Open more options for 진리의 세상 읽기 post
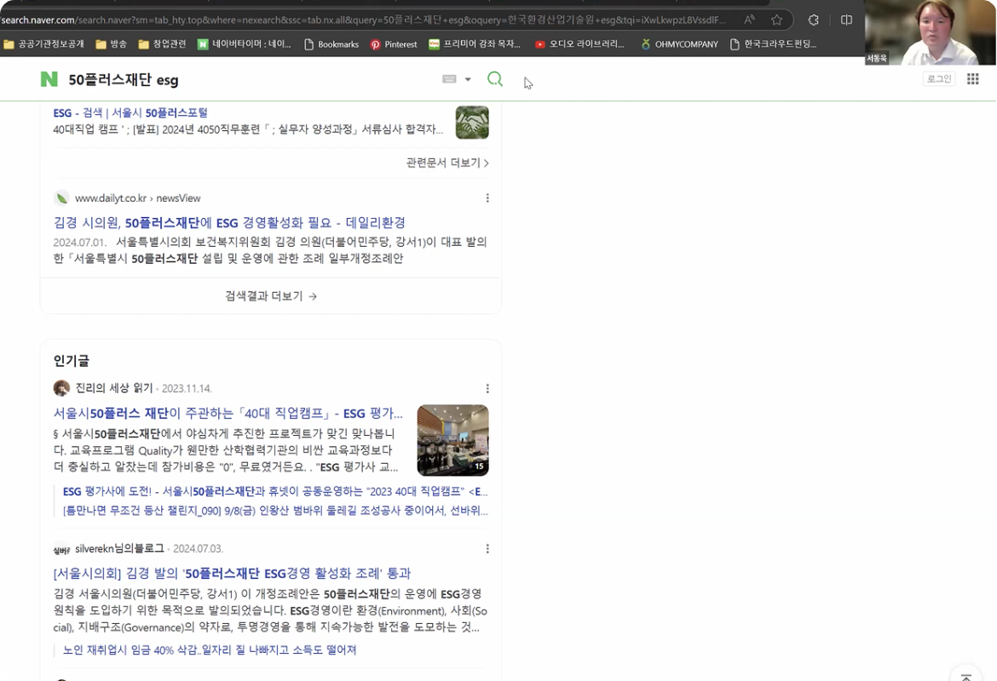997x681 pixels. coord(487,388)
